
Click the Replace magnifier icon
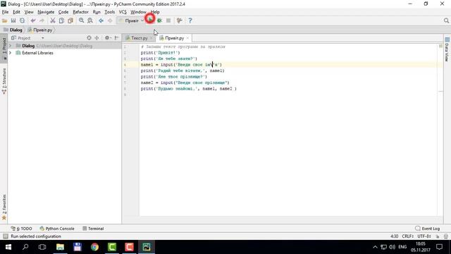tap(90, 20)
